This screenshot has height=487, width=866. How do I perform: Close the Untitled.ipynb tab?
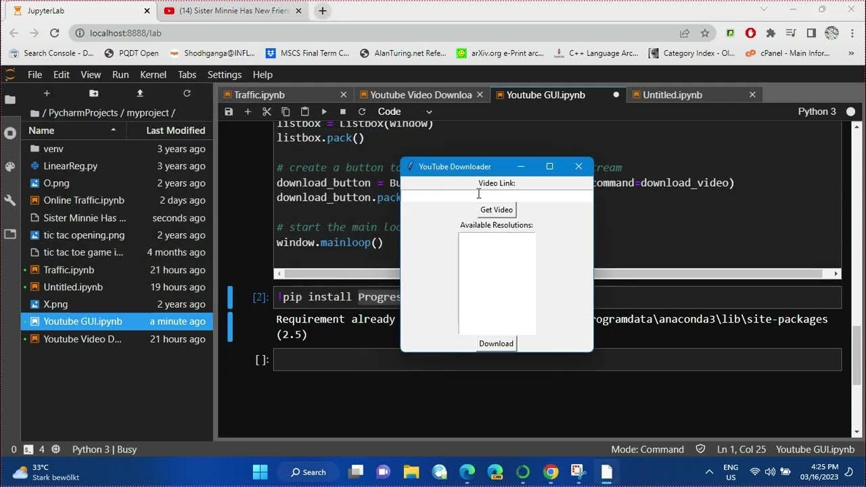click(x=752, y=95)
